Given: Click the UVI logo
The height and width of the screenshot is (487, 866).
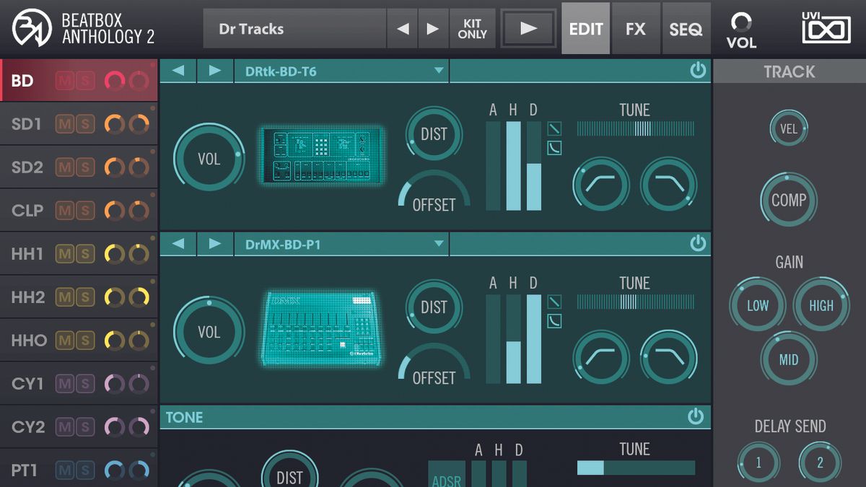Looking at the screenshot, I should click(x=827, y=28).
